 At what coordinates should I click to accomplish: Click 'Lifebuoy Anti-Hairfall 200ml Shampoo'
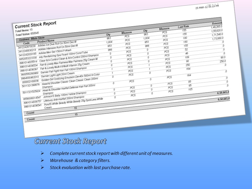[64, 99]
